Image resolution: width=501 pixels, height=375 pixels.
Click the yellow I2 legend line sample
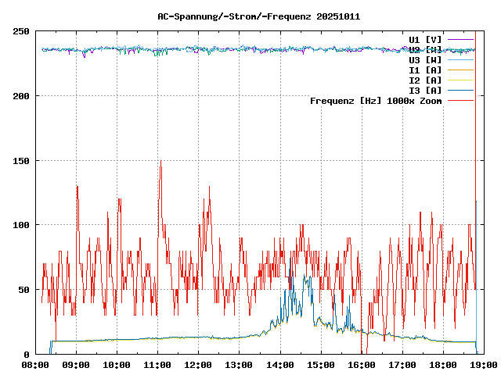460,80
